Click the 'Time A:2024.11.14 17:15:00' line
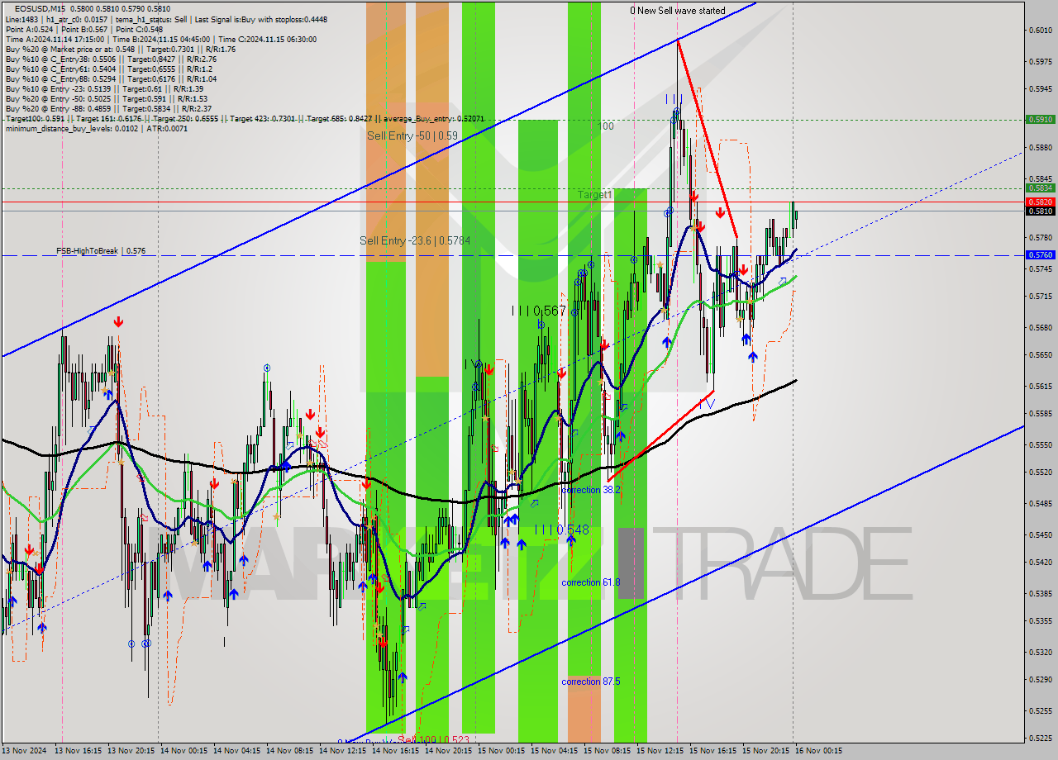1058x760 pixels. pos(160,39)
